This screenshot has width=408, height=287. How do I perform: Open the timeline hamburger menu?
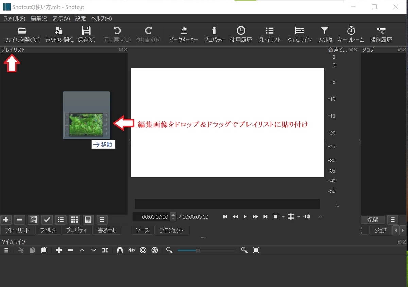6,250
